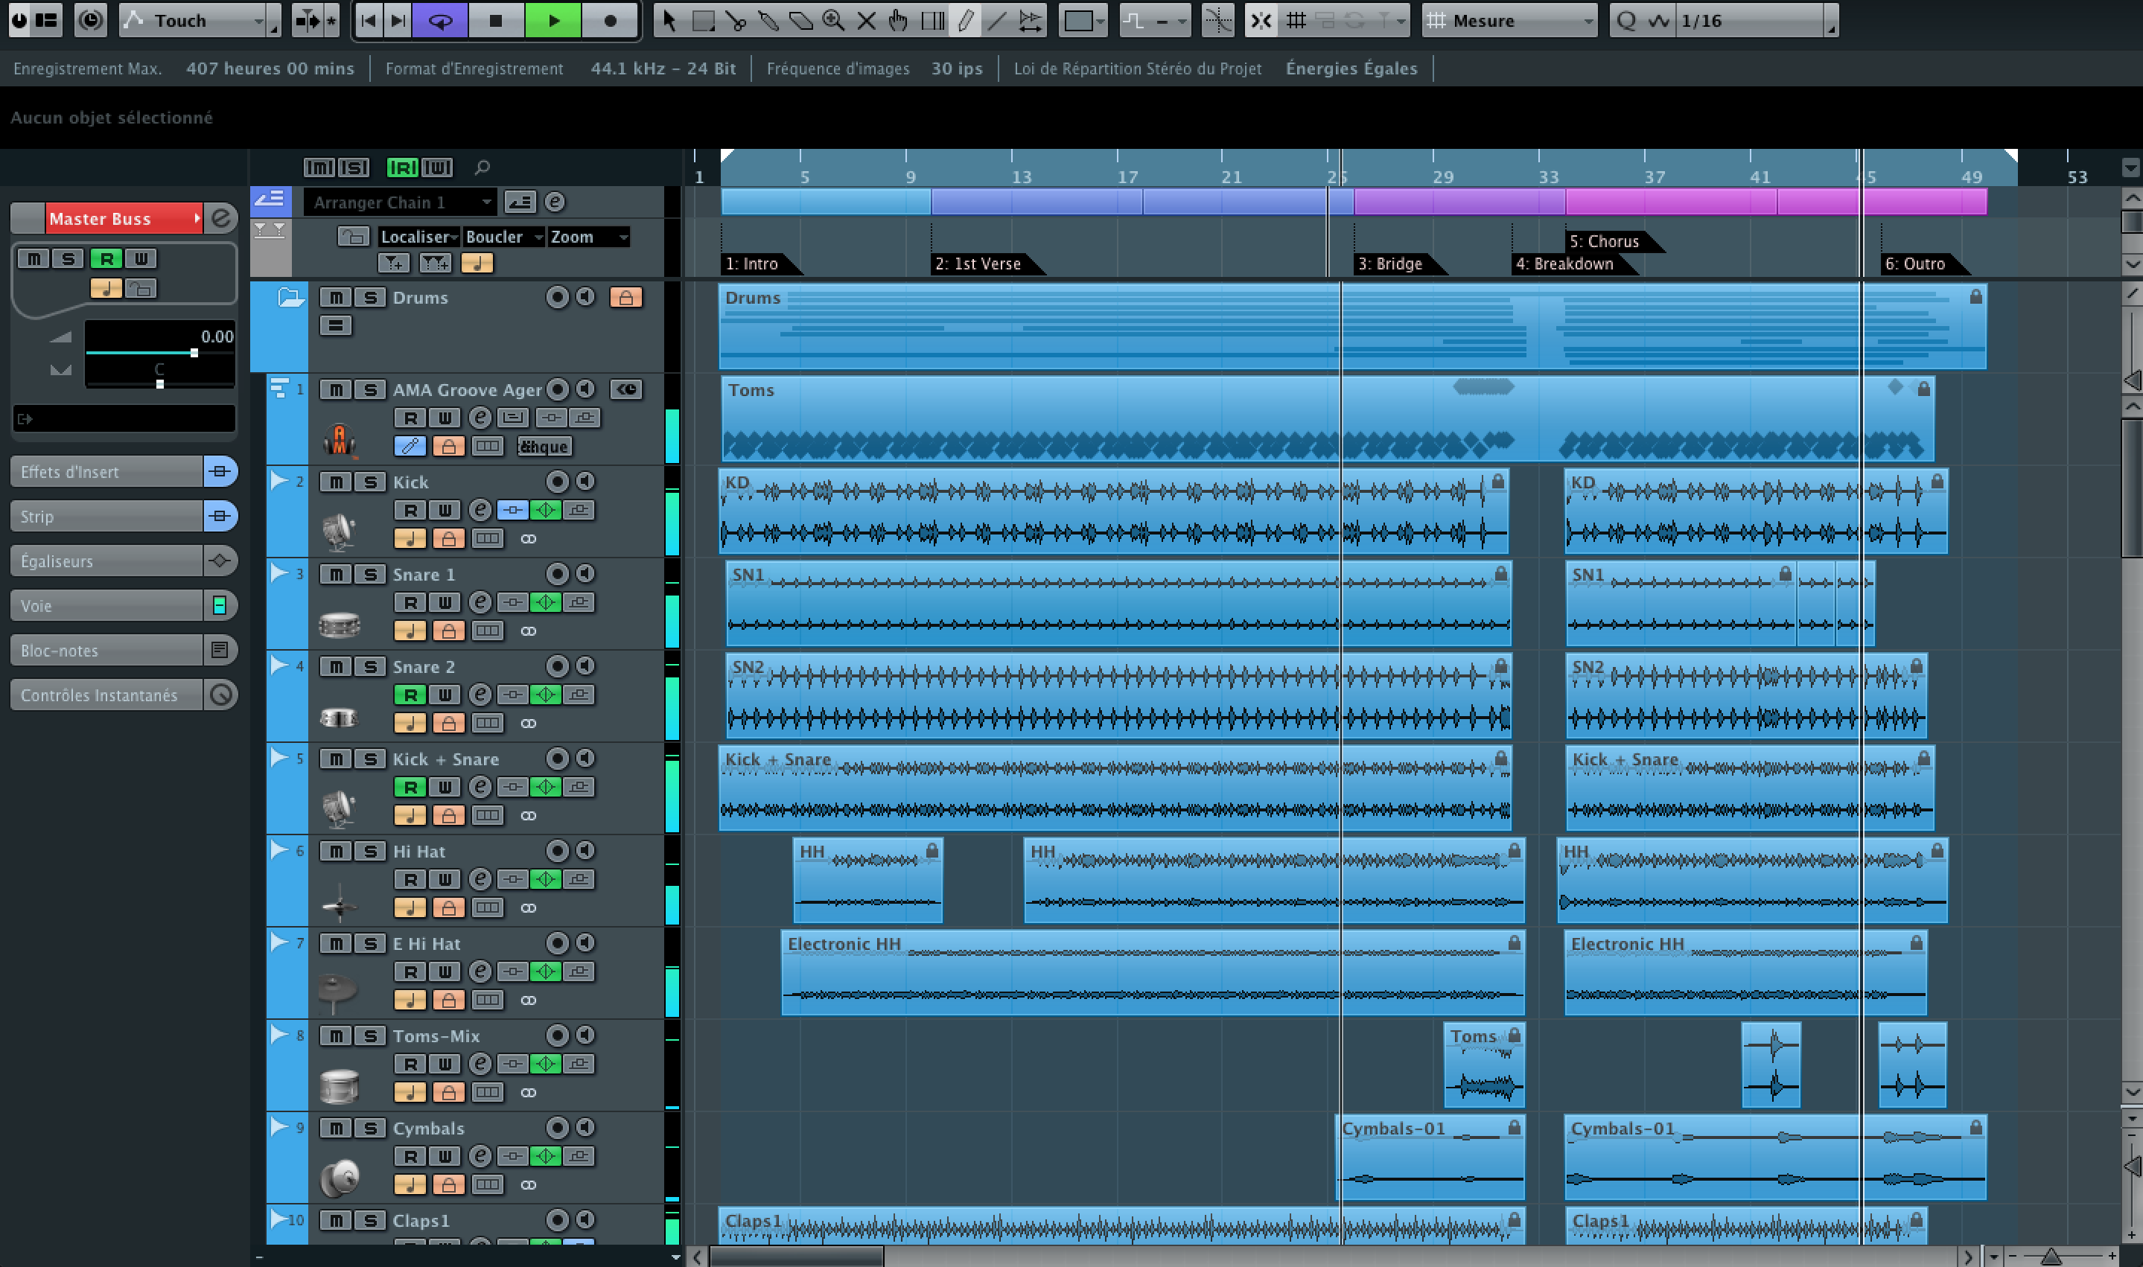Toggle Read automation on Snare 2
The height and width of the screenshot is (1267, 2143).
[410, 694]
